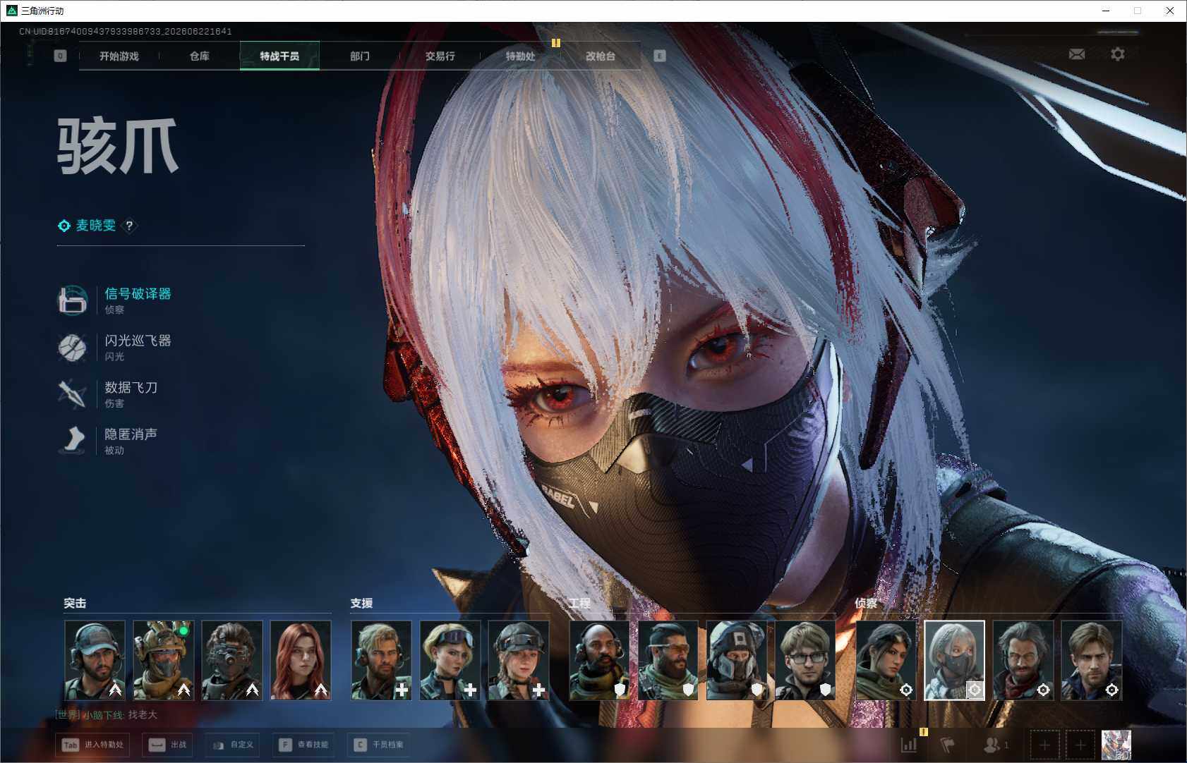
Task: Switch to the 仓库 tab
Action: pos(200,56)
